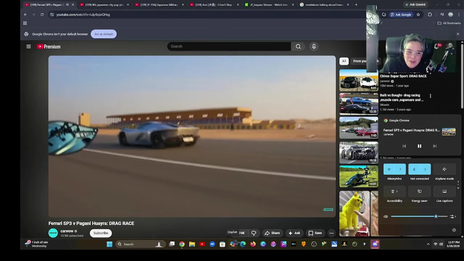Skip to next track in media flyout

[x=435, y=146]
